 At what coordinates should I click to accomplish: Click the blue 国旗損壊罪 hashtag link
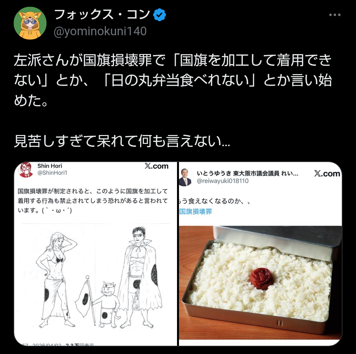coord(195,211)
